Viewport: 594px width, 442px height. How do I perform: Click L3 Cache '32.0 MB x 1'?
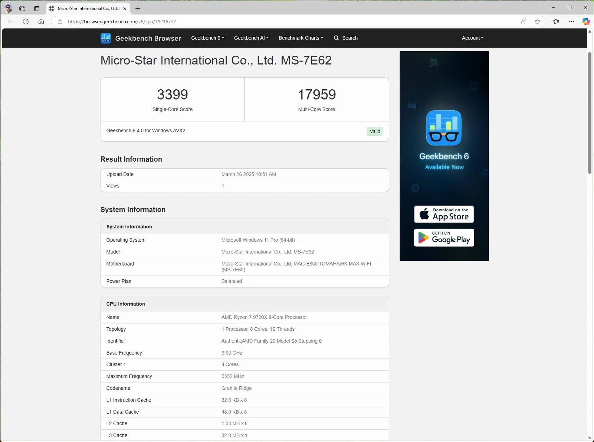234,436
